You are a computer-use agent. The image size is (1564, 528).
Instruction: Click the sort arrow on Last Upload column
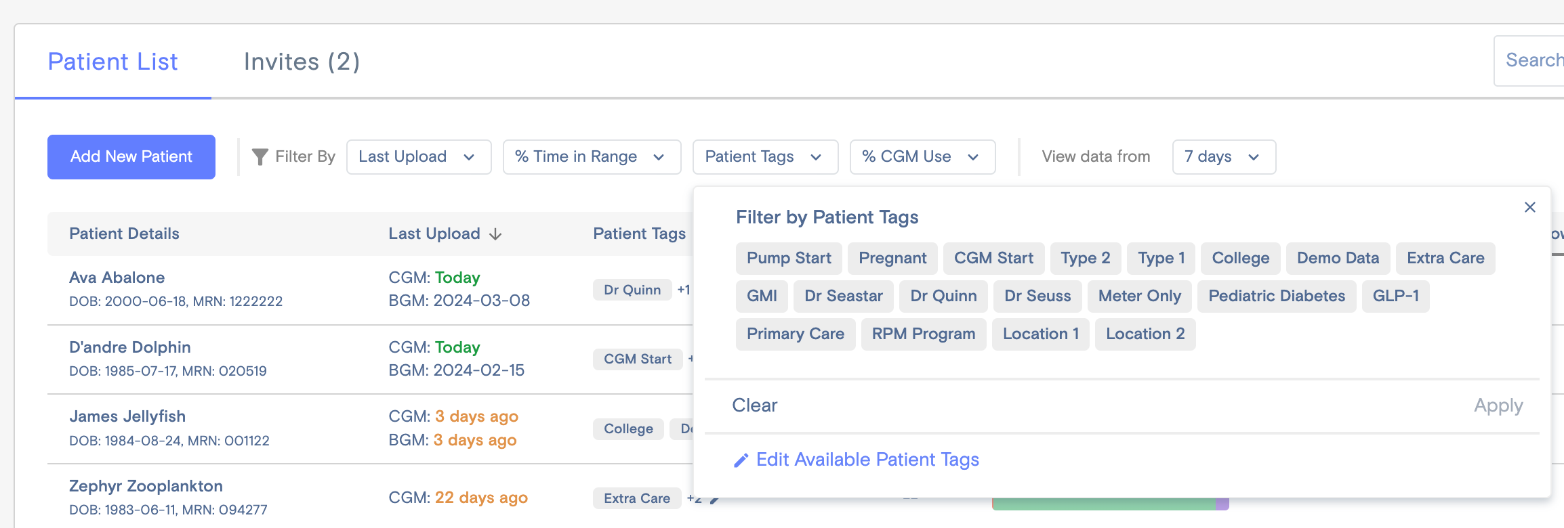coord(495,234)
